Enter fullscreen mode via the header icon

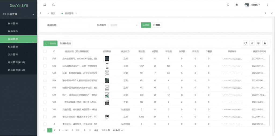[x=228, y=5]
